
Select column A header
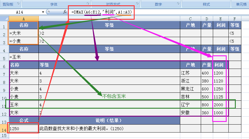click(24, 19)
